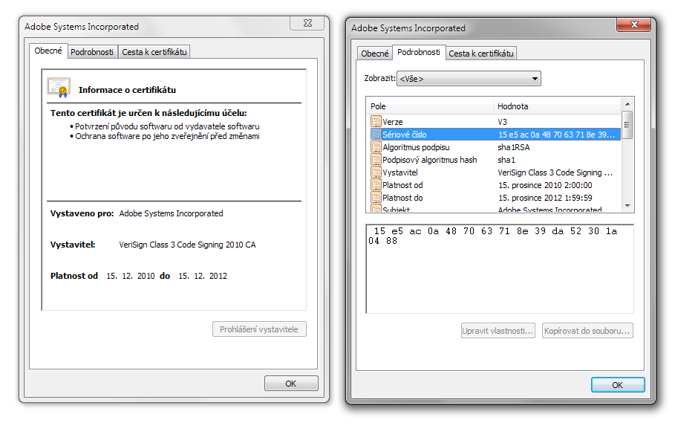Switch to Obecné tab in left window
Screen dimensions: 675x423
coord(48,51)
